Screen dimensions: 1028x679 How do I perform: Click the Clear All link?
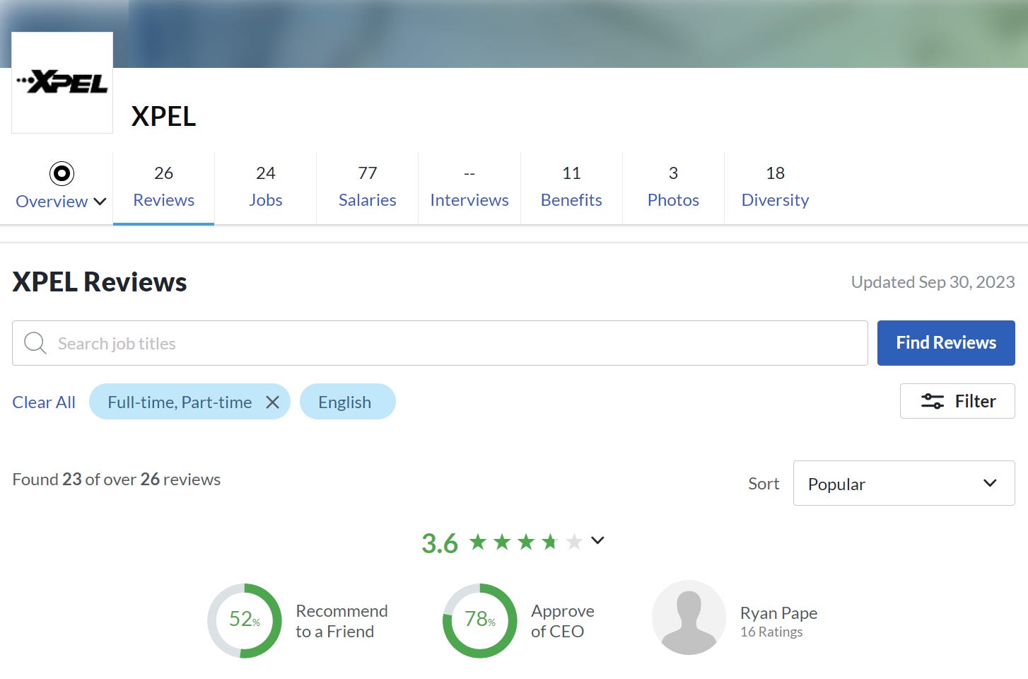coord(44,402)
